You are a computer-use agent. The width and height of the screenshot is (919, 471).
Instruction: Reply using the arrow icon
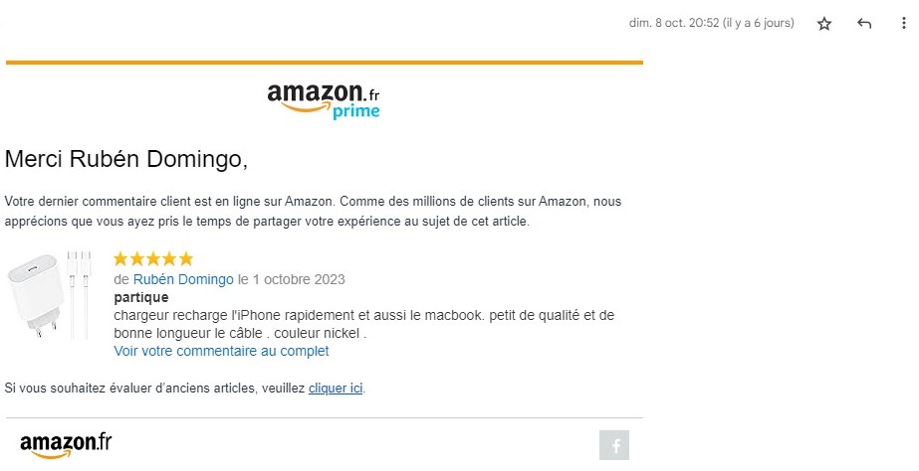click(864, 24)
